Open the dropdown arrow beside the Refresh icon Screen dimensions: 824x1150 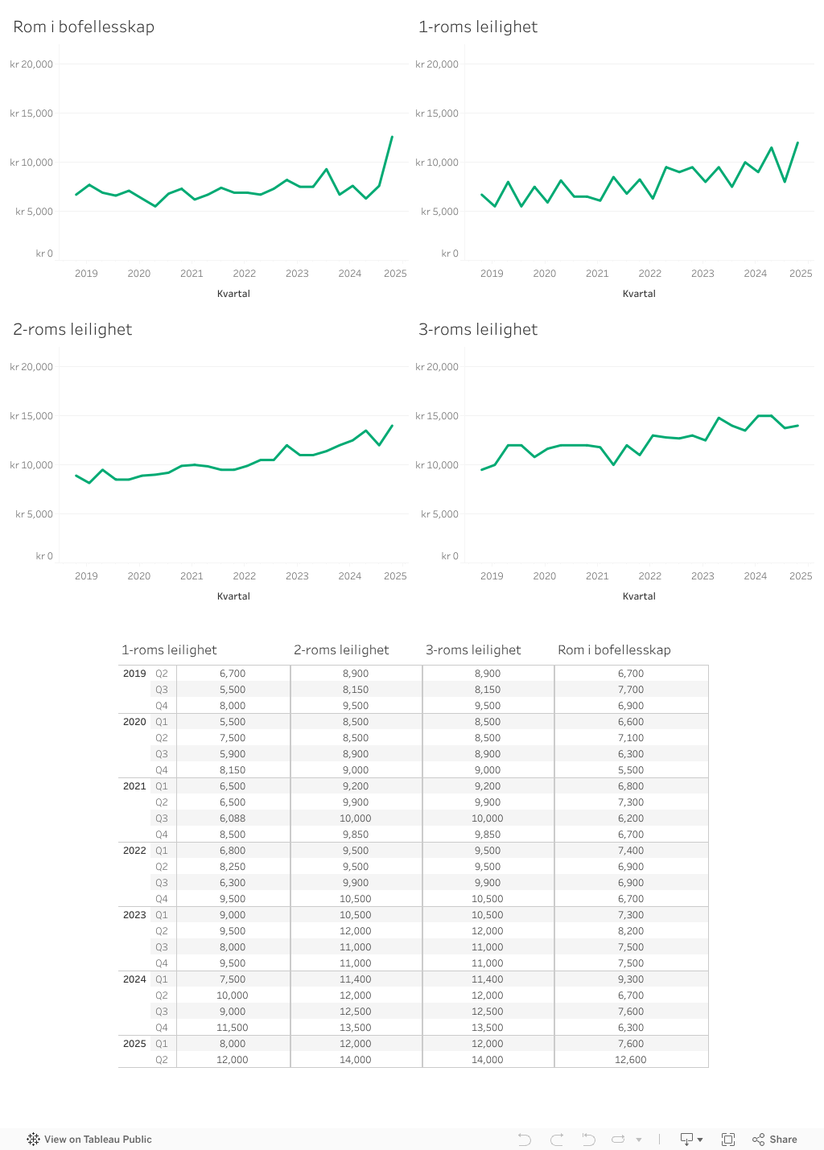(x=638, y=1140)
